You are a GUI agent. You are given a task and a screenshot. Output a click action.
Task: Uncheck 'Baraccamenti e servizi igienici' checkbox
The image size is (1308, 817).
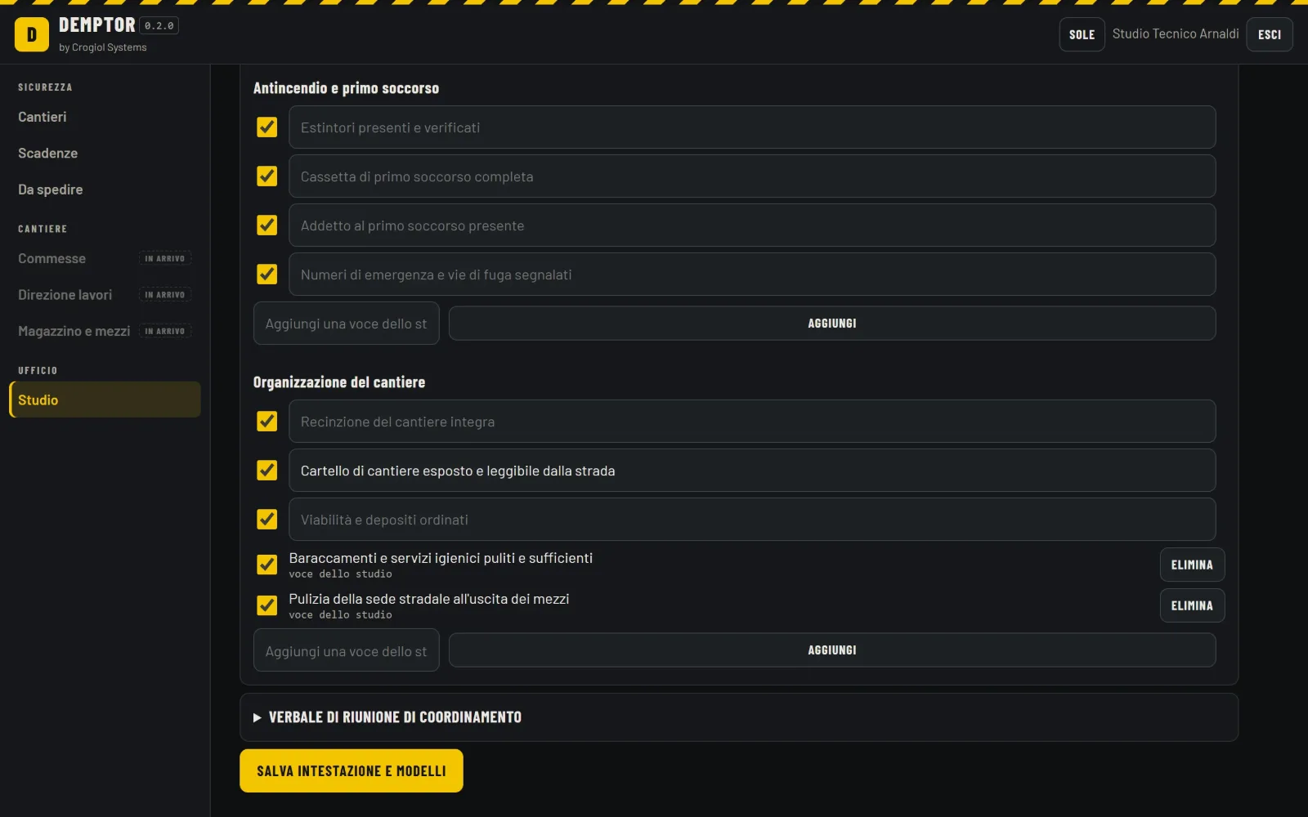[267, 565]
